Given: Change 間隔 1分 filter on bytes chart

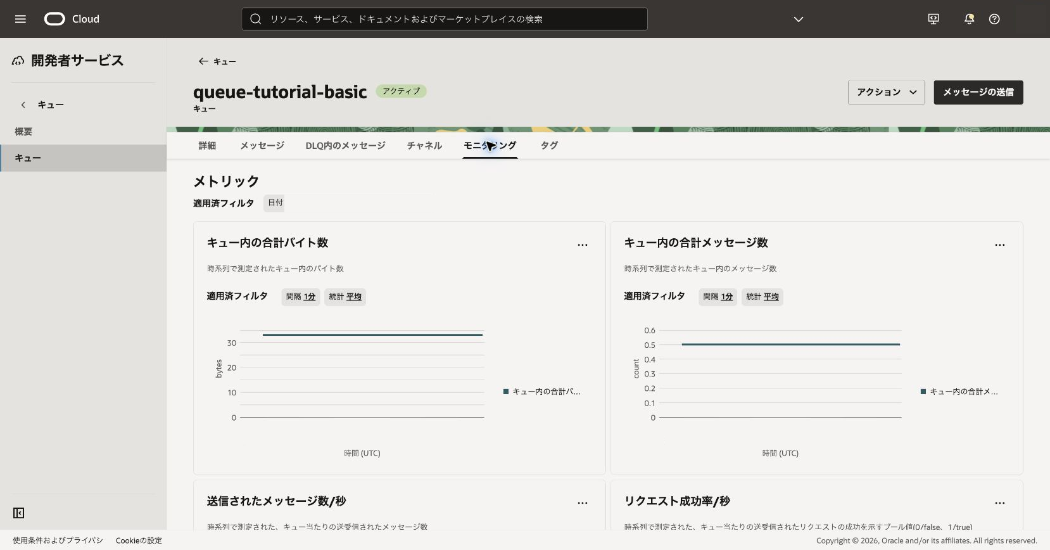Looking at the screenshot, I should [x=301, y=297].
